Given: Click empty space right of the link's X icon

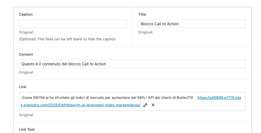Looking at the screenshot, I should (x=200, y=105).
